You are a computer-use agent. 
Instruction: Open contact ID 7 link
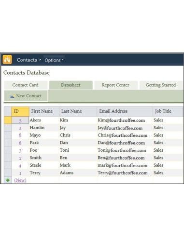click(20, 158)
